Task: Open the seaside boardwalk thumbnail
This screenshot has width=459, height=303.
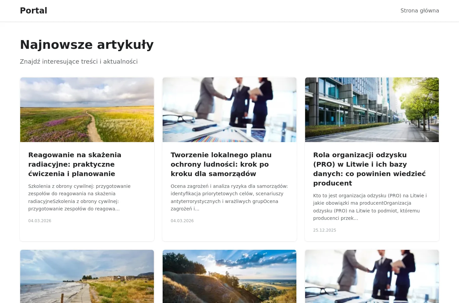Action: coord(87,276)
